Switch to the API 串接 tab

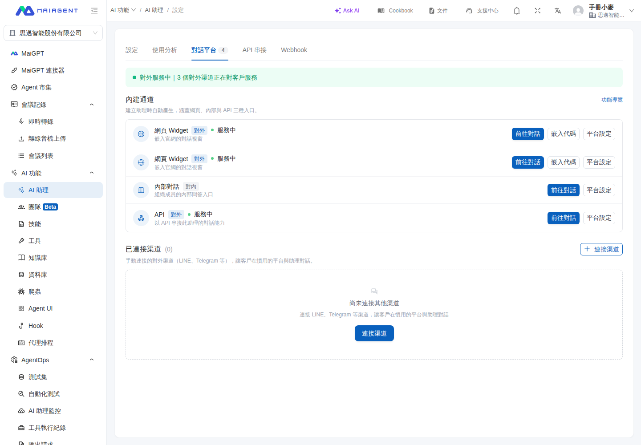pyautogui.click(x=255, y=50)
